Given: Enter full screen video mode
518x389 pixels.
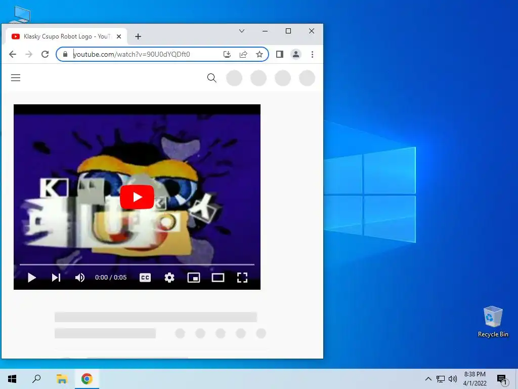Looking at the screenshot, I should click(242, 278).
